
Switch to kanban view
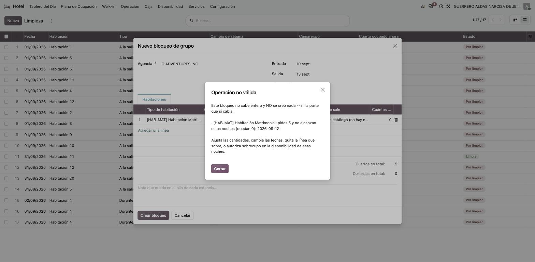[515, 20]
